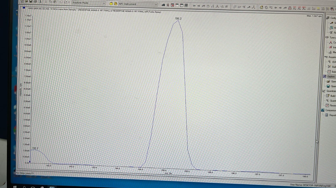Click the A-peak labeling icon in middle toolbar
Screen dimensions: 336x188
pos(226,6)
